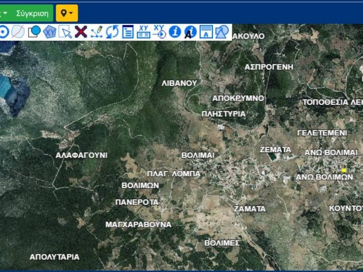Click the yellow marker near ΑΝΩ ΒΟΛΙΜΩΝ
The width and height of the screenshot is (363, 272).
pos(344,170)
